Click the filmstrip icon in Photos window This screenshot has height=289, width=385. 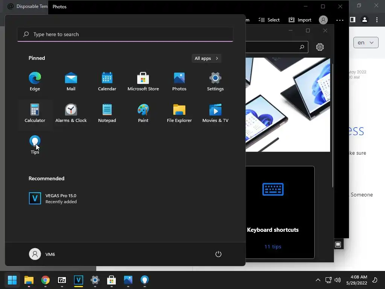pyautogui.click(x=338, y=244)
